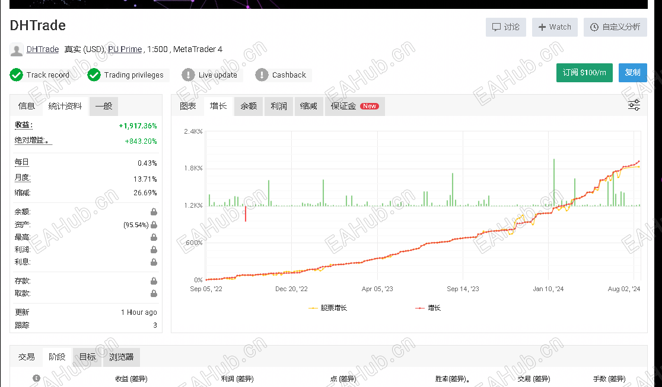
Task: Open 自定义分析 custom analysis
Action: coord(615,27)
